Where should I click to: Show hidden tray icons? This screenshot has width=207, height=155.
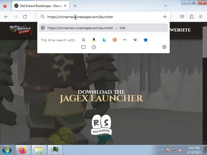[x=162, y=150]
